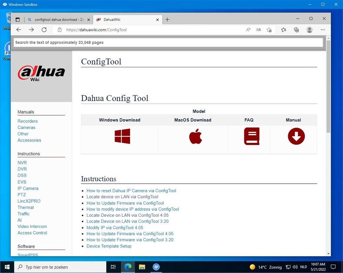Open File Explorer from the taskbar
Screen dimensions: 343x273
pos(142,267)
